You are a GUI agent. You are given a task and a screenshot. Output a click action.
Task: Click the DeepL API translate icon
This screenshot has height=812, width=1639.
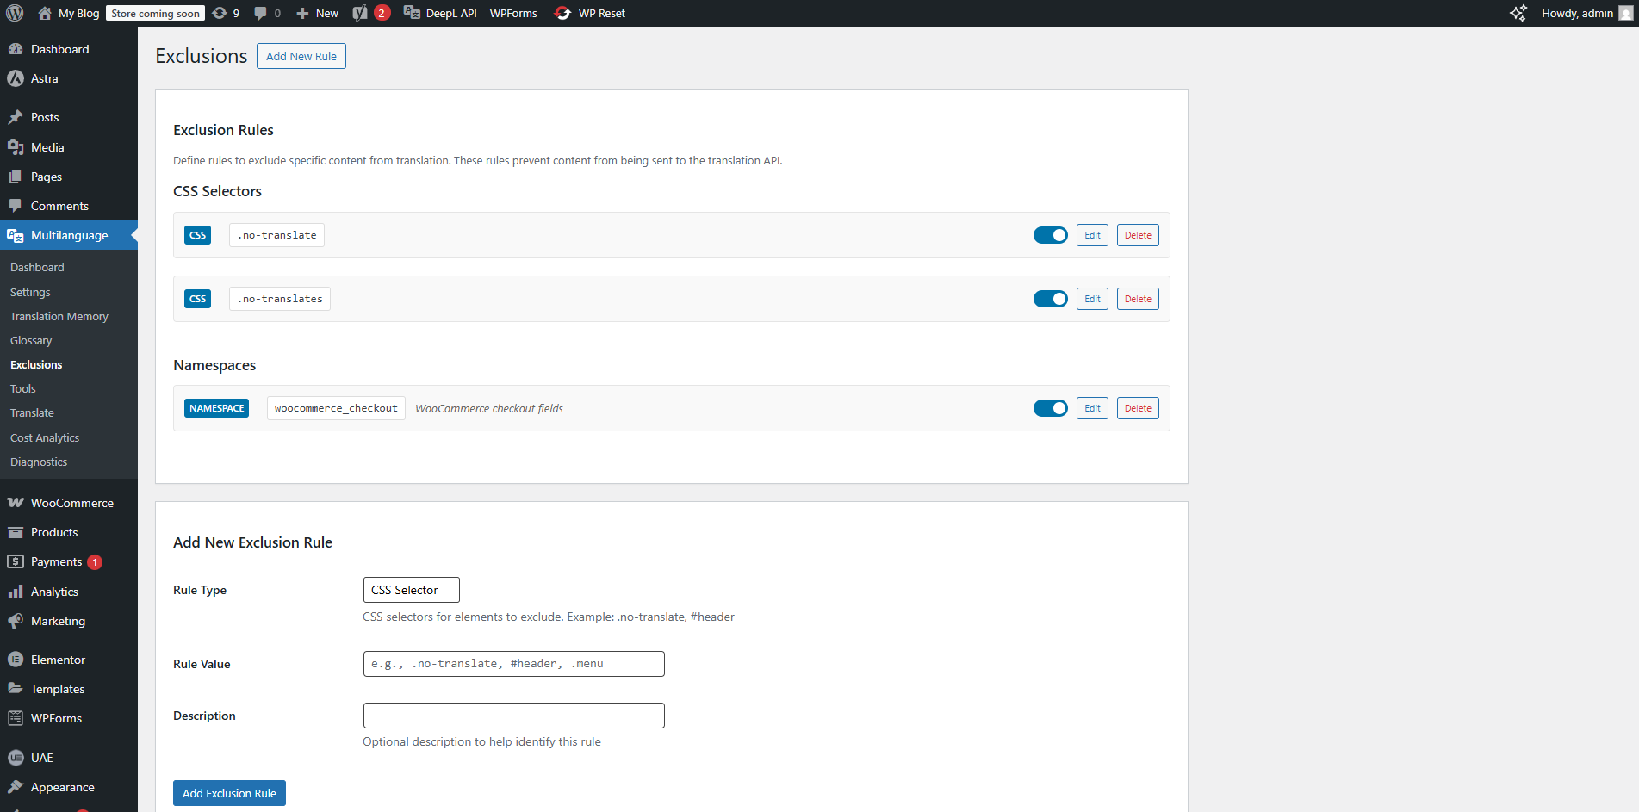tap(412, 13)
